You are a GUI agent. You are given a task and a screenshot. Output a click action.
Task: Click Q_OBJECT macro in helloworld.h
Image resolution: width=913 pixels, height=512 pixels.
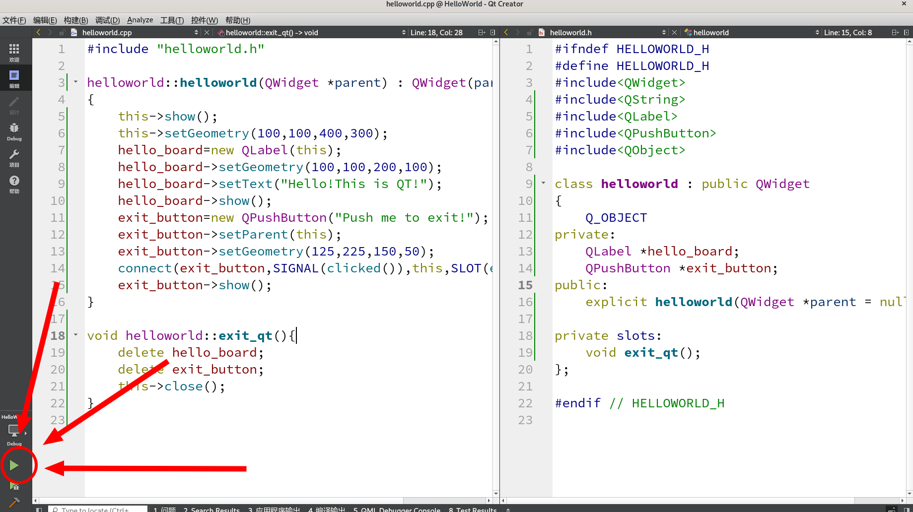pos(616,217)
